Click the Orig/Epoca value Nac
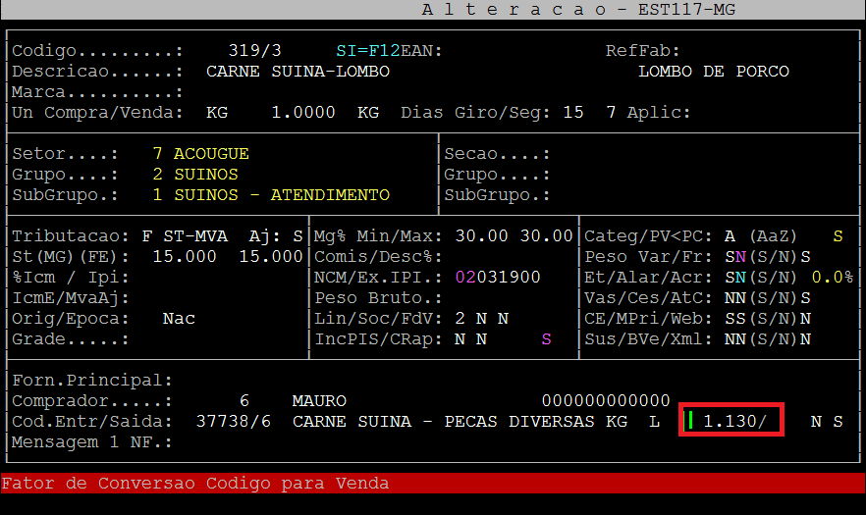 (179, 319)
